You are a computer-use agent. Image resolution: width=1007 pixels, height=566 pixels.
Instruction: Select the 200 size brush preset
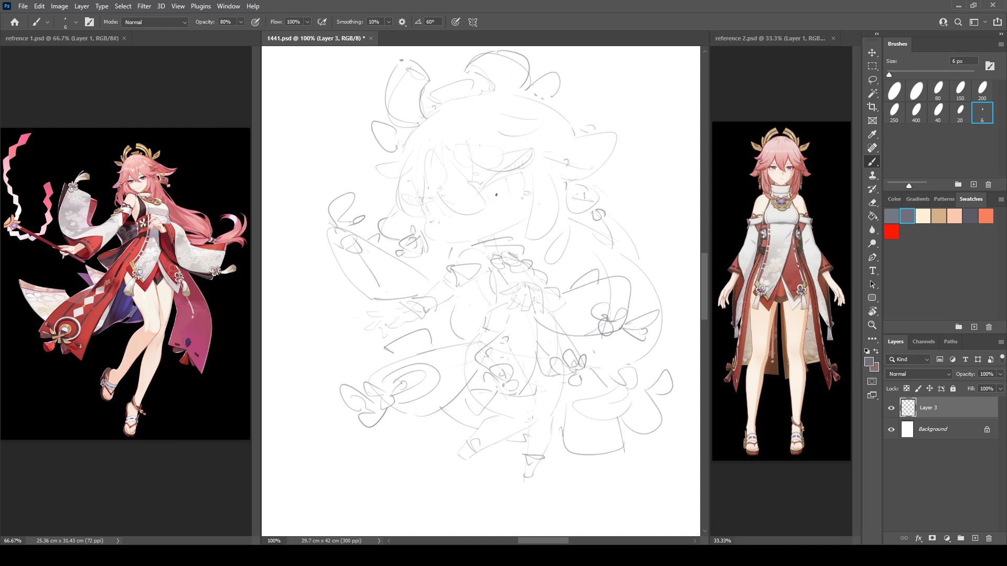[982, 91]
